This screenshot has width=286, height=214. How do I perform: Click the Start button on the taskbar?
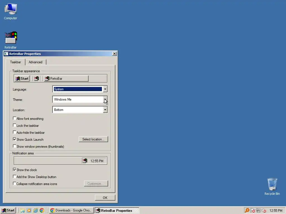point(8,210)
